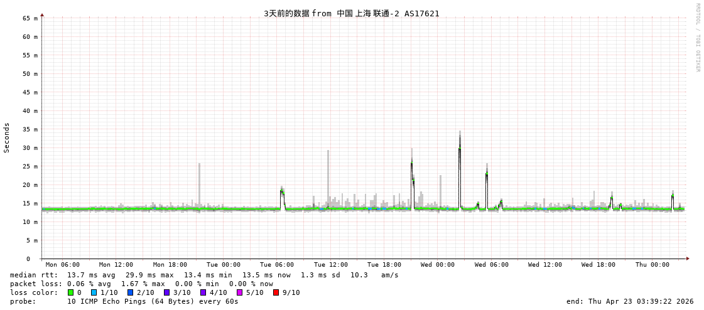Click the end timestamp Thu Apr 23 text
Screen dimensions: 704x310
pos(630,301)
